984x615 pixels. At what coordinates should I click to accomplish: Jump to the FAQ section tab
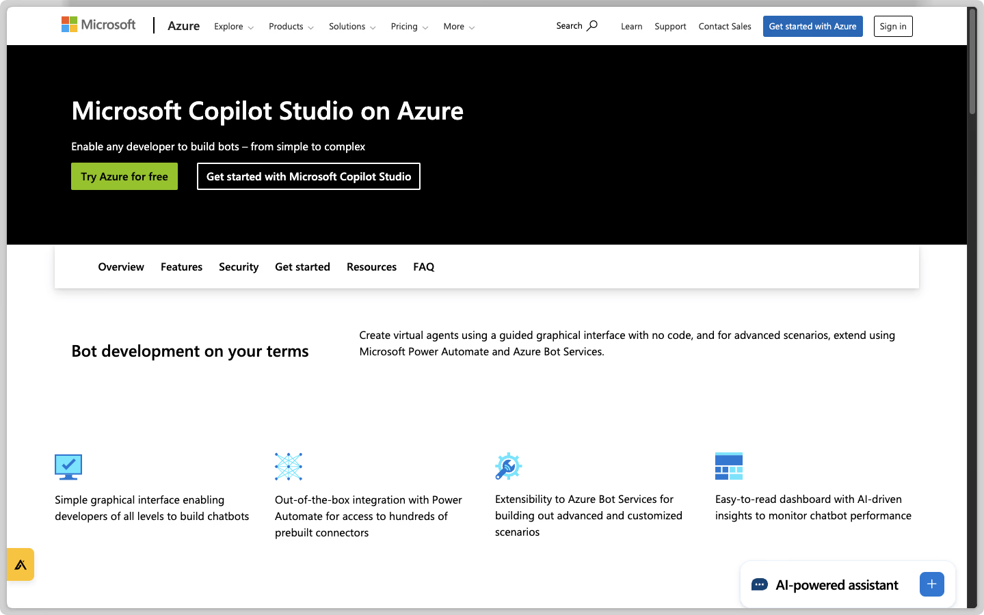(x=423, y=267)
